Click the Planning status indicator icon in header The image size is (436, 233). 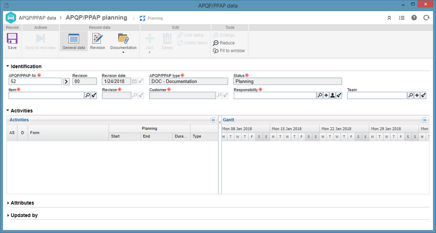point(142,18)
